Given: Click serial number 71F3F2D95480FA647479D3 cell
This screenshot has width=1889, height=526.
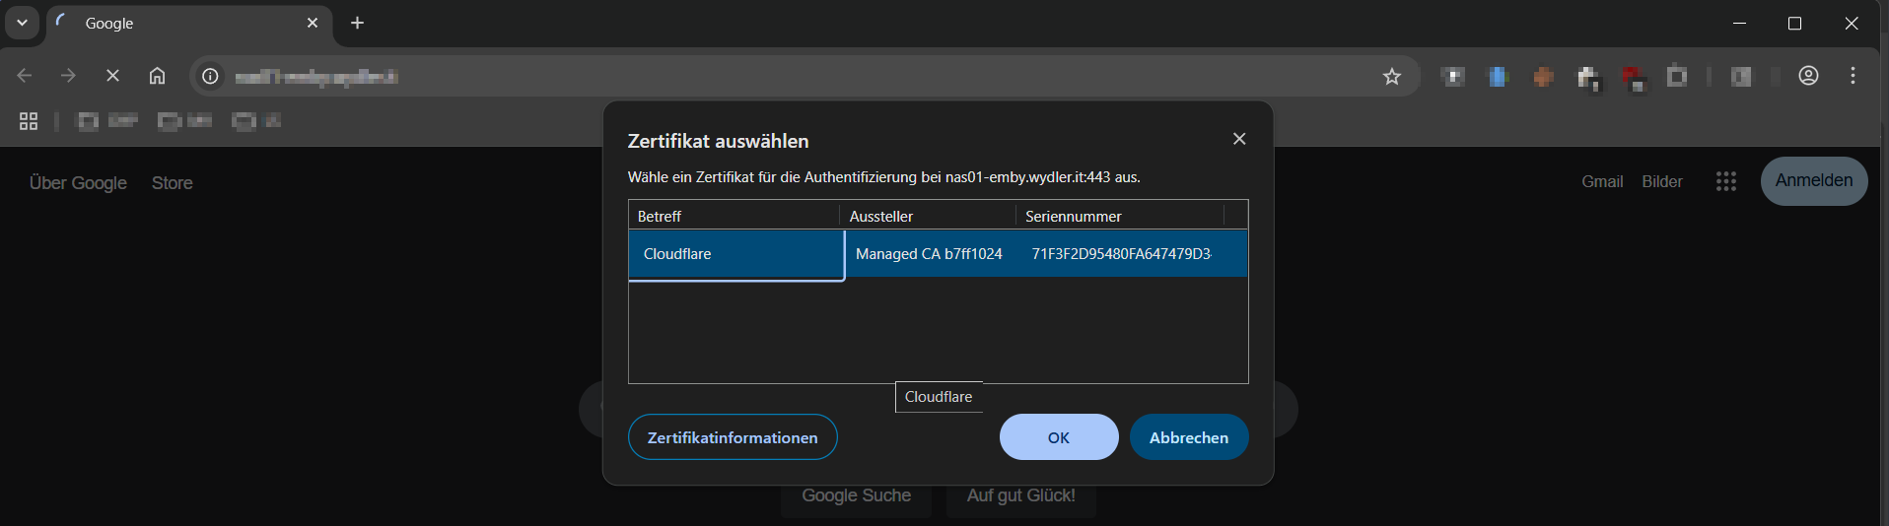Looking at the screenshot, I should pos(1122,254).
